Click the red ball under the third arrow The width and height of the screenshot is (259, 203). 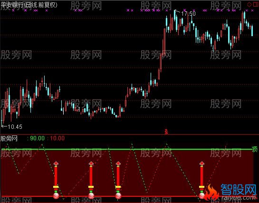118,196
